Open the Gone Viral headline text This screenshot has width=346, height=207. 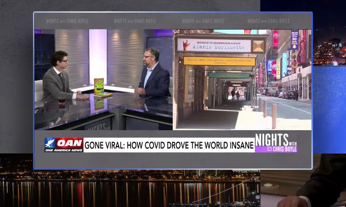point(169,145)
